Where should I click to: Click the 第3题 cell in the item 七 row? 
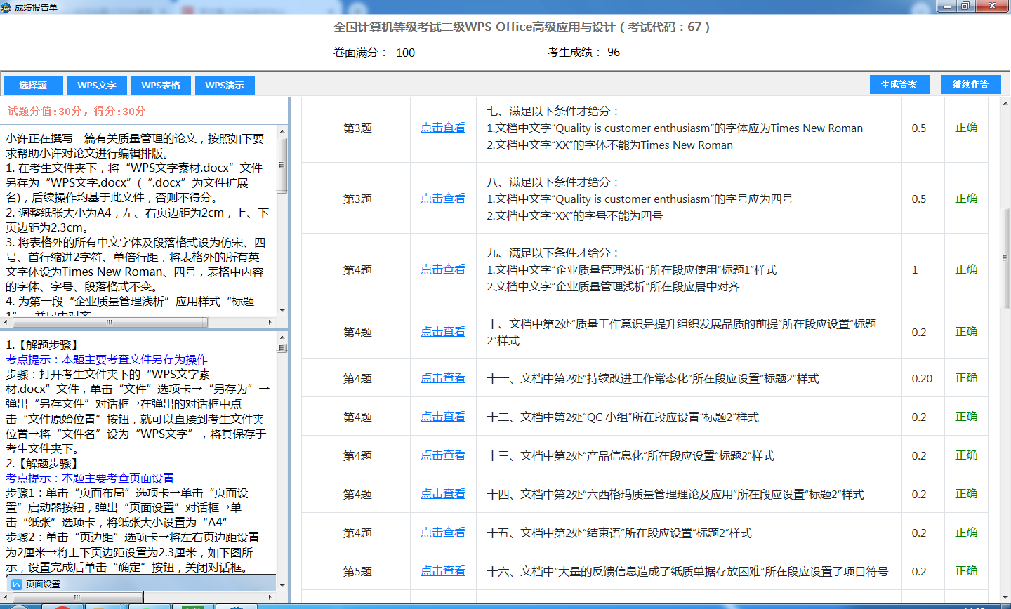click(357, 128)
